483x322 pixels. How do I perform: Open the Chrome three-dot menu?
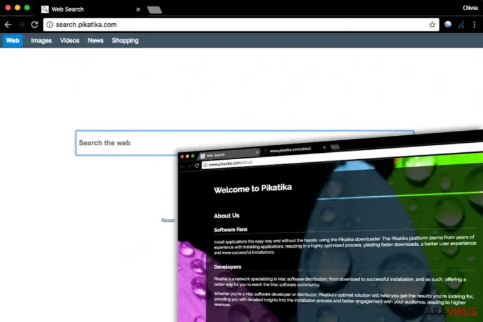coord(474,25)
